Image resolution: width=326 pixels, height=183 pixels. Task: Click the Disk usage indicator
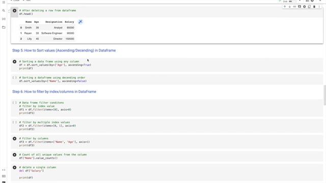click(x=289, y=2)
